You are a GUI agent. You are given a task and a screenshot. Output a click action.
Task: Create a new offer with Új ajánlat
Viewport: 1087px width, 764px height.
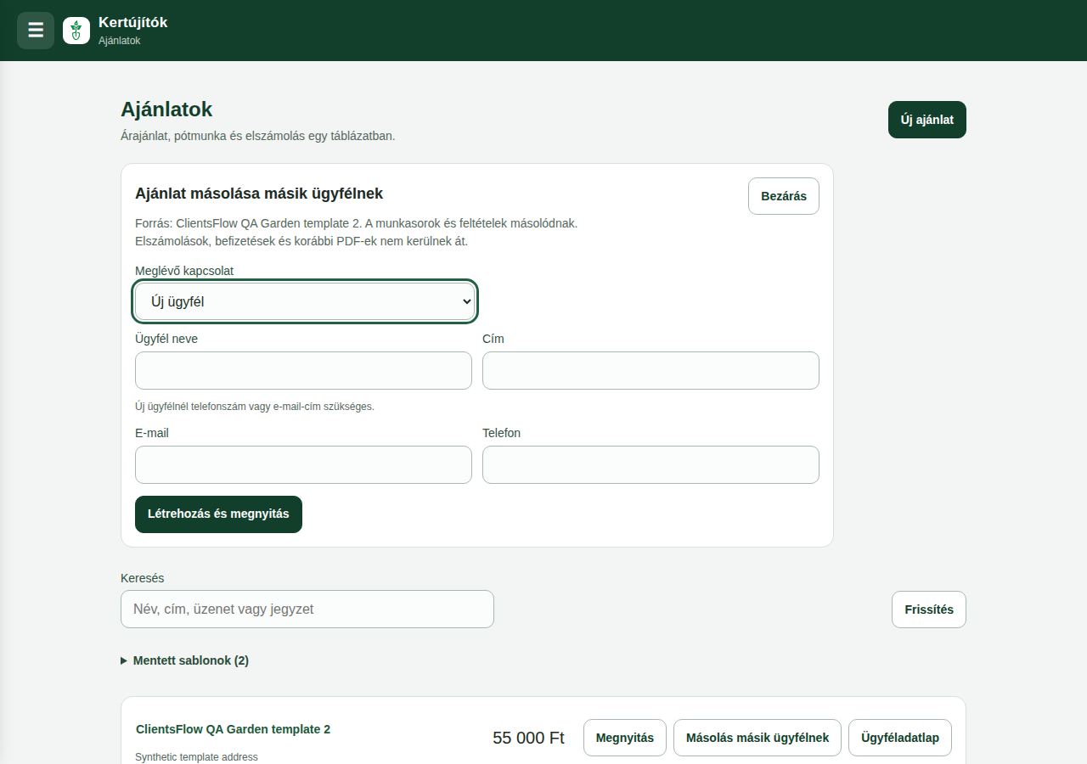point(927,120)
